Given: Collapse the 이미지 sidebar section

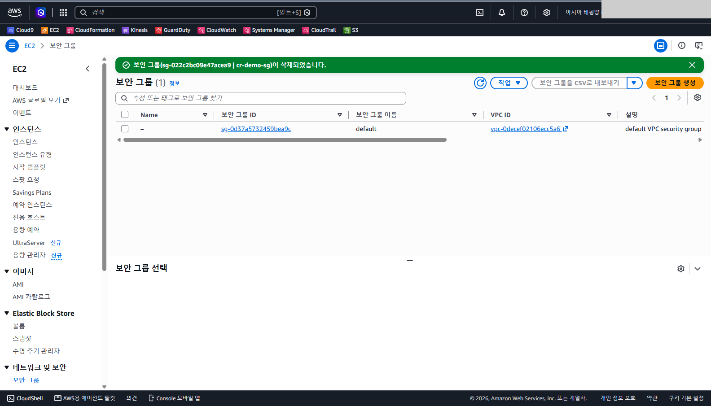Looking at the screenshot, I should (7, 271).
